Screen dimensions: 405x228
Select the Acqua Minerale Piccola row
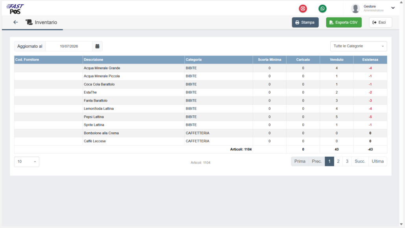[x=201, y=76]
